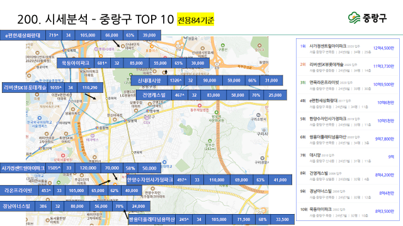
Task: Select the 한양수자인사가정파크 table name cell
Action: [x=150, y=180]
